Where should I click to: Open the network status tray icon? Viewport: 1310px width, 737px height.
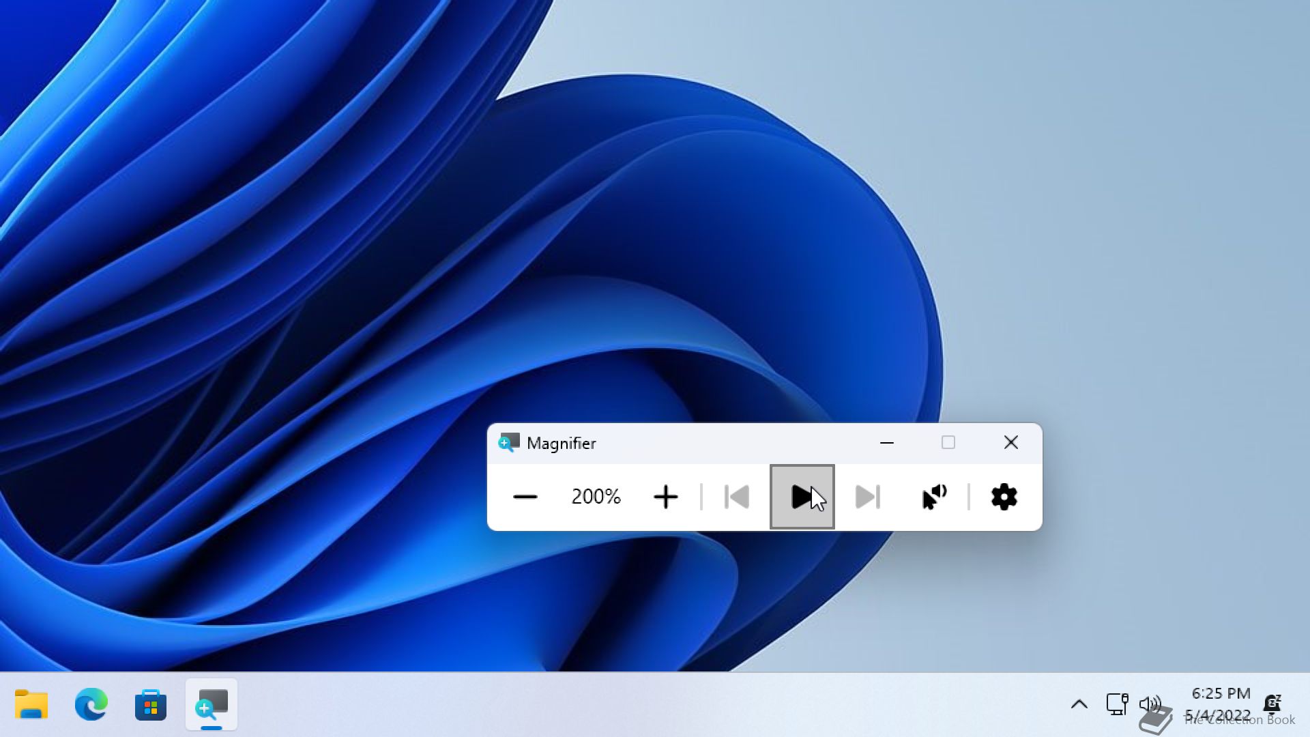[x=1116, y=704]
